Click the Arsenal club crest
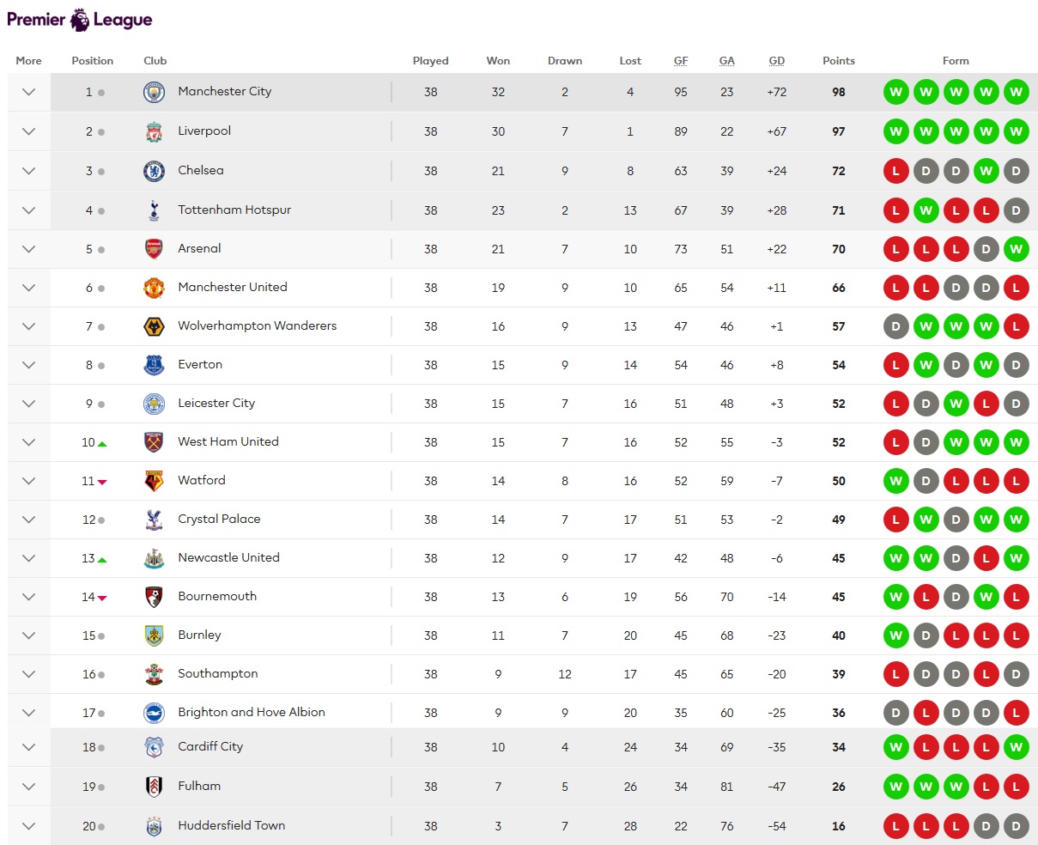The image size is (1038, 845). pos(154,249)
